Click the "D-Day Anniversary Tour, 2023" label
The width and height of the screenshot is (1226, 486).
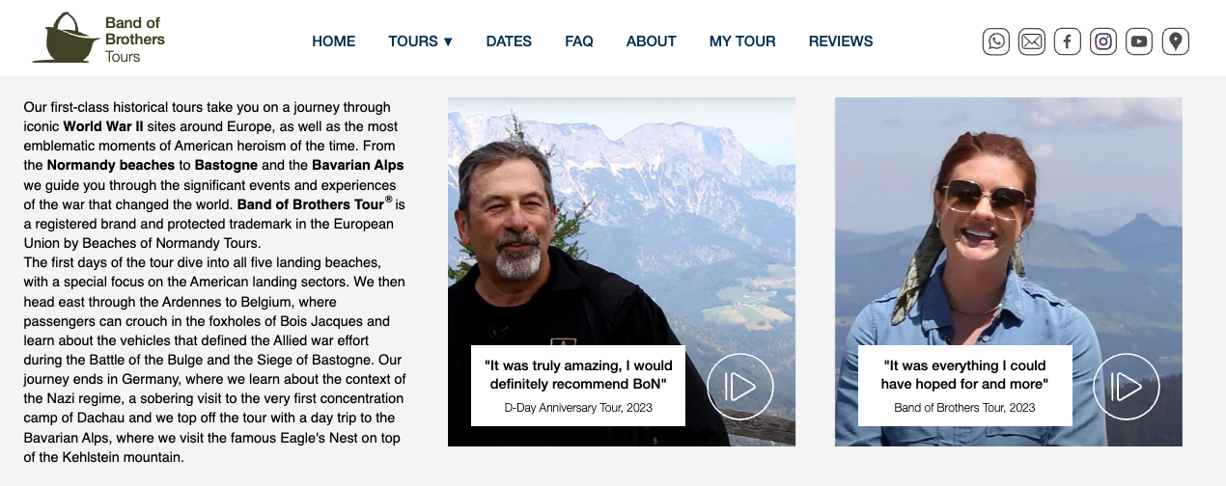tap(578, 407)
